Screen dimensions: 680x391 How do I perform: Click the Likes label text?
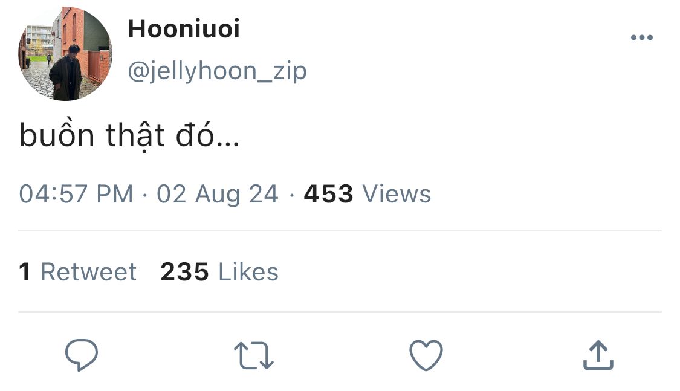(248, 272)
